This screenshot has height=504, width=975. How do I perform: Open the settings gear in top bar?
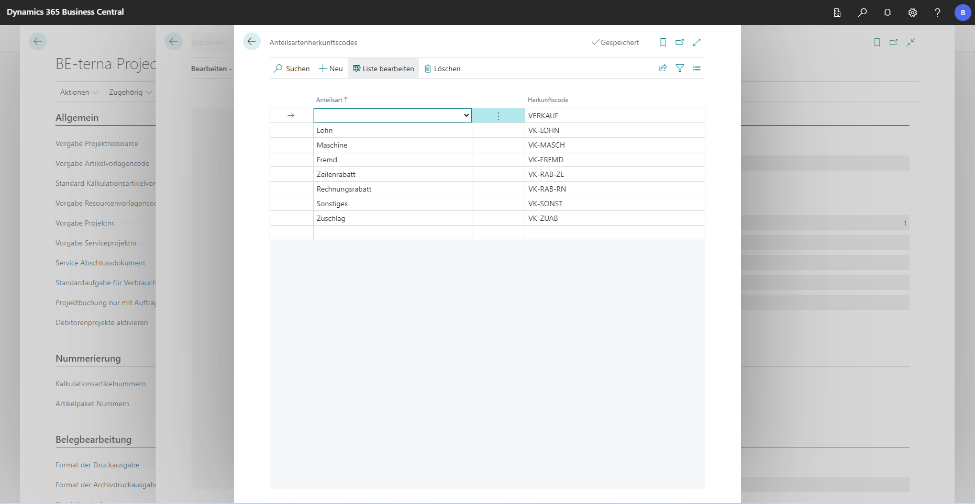click(913, 13)
